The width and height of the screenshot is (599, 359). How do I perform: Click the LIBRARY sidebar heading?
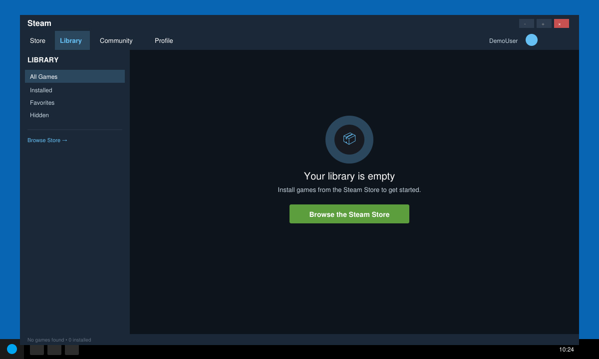coord(43,60)
